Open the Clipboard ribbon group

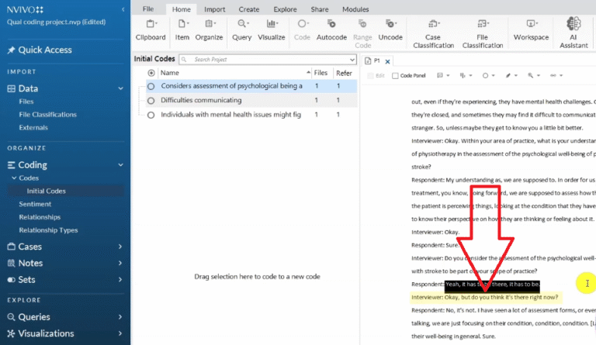point(151,30)
